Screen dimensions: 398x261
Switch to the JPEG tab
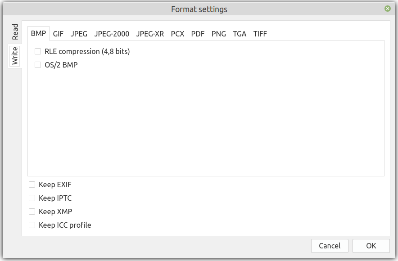(x=79, y=34)
